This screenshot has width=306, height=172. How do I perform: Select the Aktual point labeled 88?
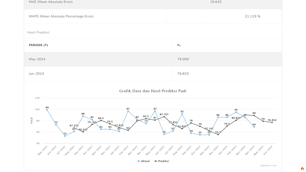pyautogui.click(x=83, y=116)
